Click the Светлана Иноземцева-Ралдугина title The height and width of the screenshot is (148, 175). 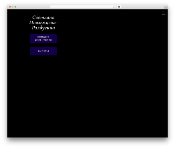(x=43, y=23)
